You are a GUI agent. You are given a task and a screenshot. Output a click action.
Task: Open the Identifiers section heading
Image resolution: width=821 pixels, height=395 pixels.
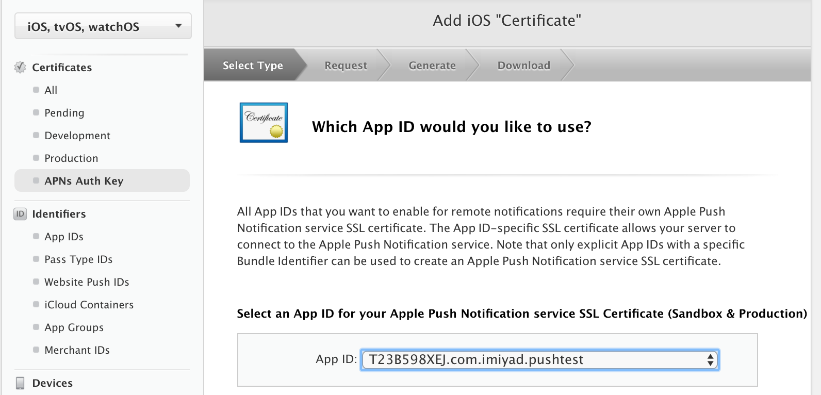[59, 214]
